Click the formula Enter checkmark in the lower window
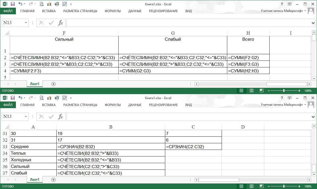Screen dimensions: 317x189 [x=51, y=117]
